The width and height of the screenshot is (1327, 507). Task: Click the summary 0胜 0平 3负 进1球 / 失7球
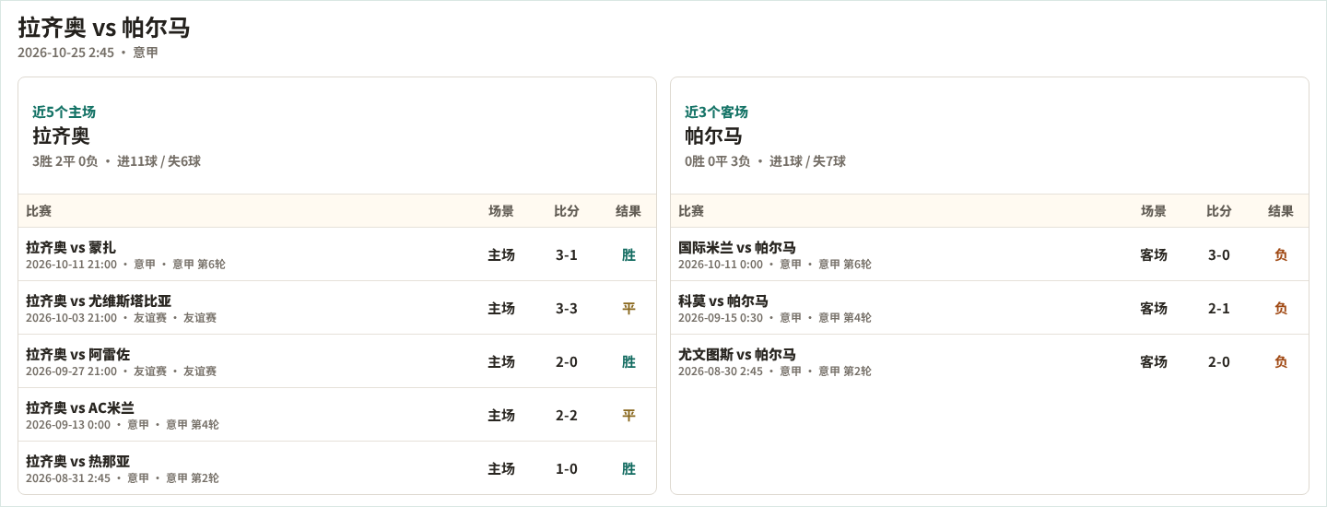(765, 161)
